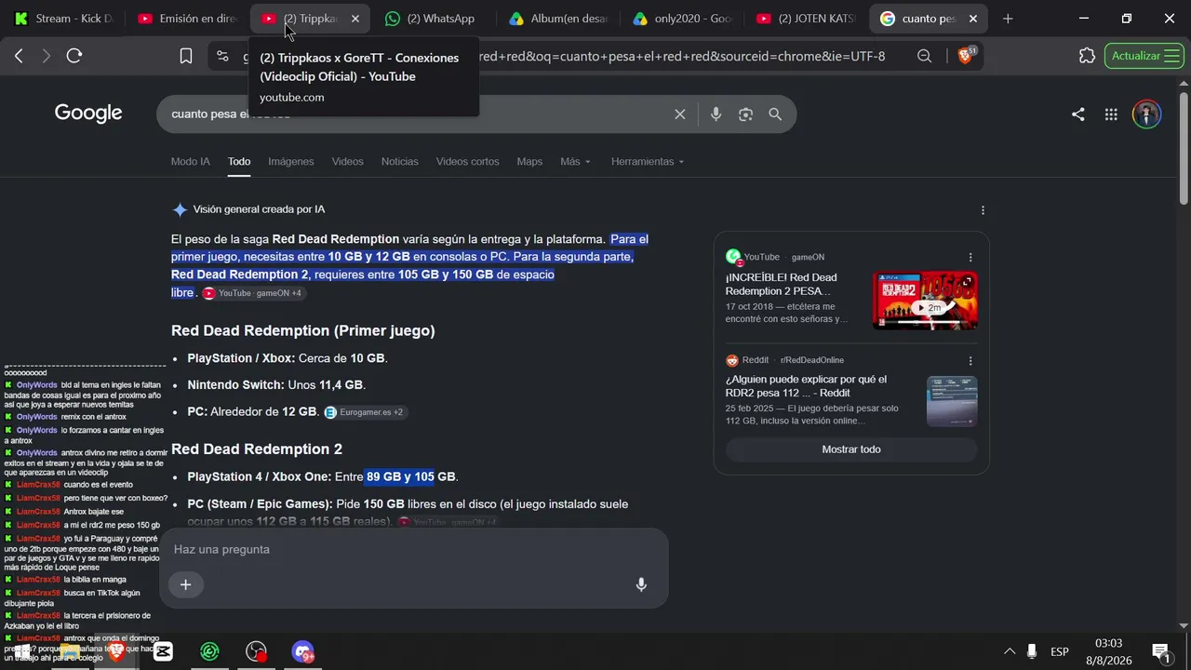Open Discord from the taskbar

click(x=302, y=651)
